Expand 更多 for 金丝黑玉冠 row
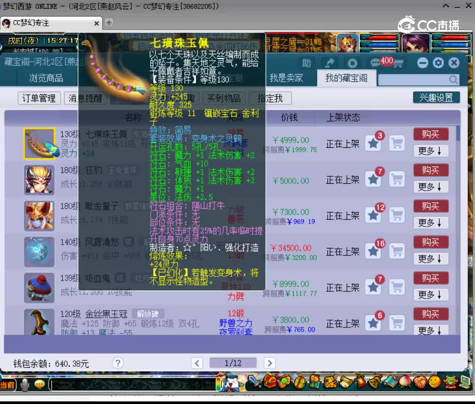The height and width of the screenshot is (404, 475). point(431,330)
